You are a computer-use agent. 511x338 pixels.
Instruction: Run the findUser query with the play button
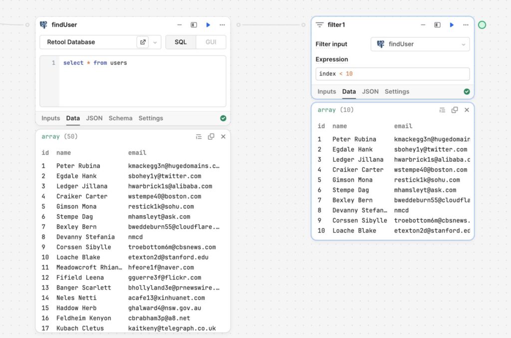tap(208, 24)
